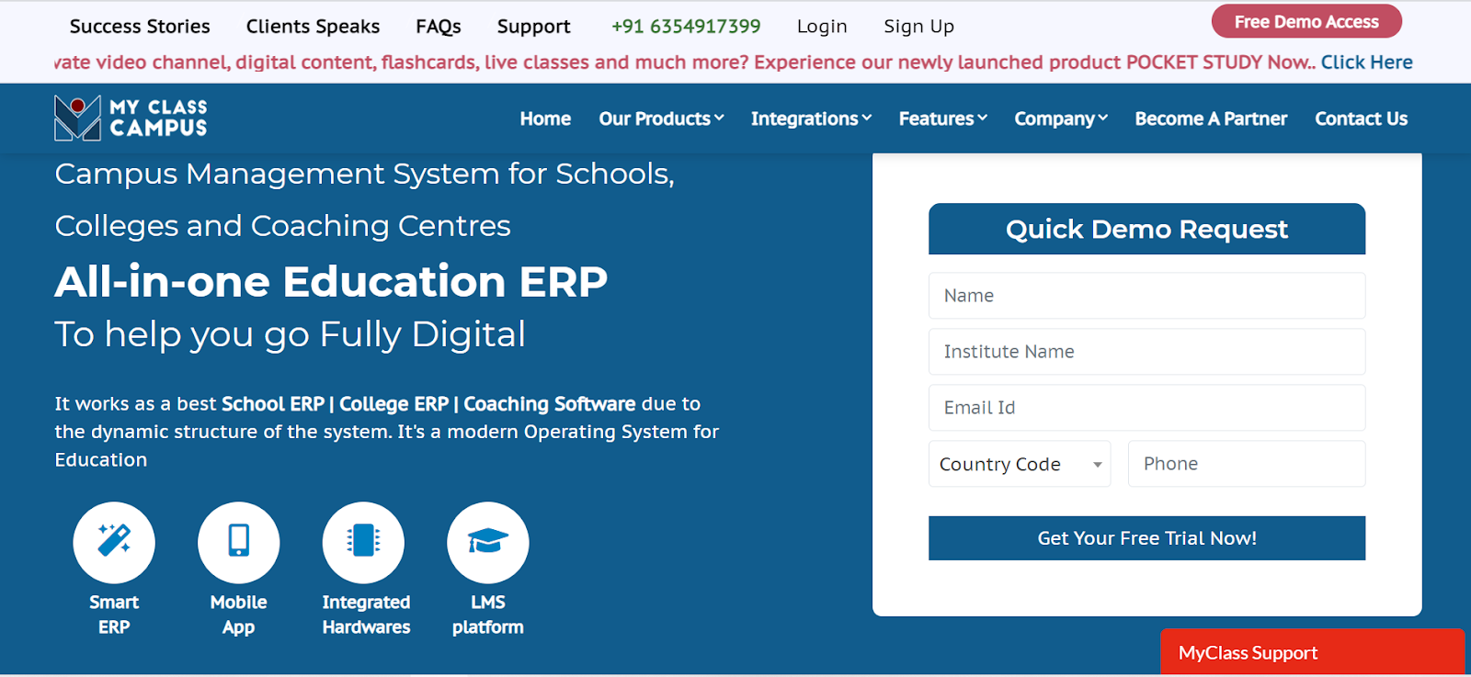Click the All-in-one Education ERP heading
This screenshot has height=677, width=1471.
pos(331,281)
